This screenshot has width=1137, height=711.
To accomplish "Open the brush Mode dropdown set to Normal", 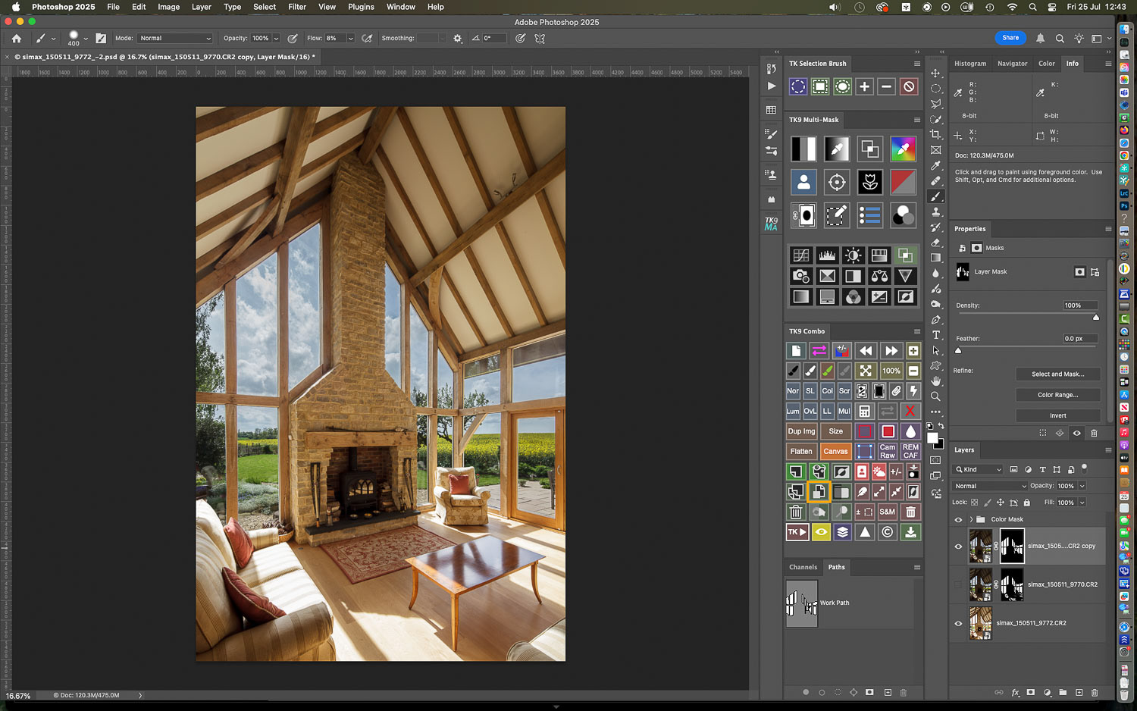I will tap(175, 38).
